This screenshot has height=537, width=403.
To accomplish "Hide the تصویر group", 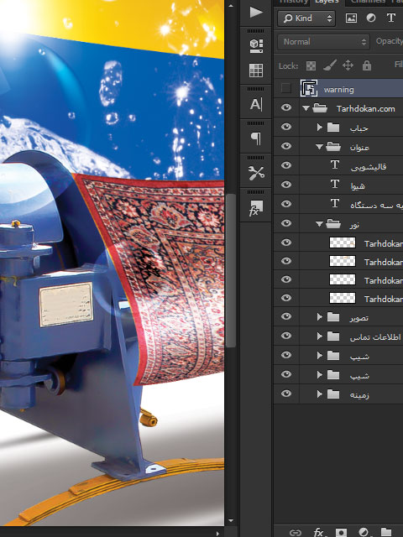I will coord(286,316).
